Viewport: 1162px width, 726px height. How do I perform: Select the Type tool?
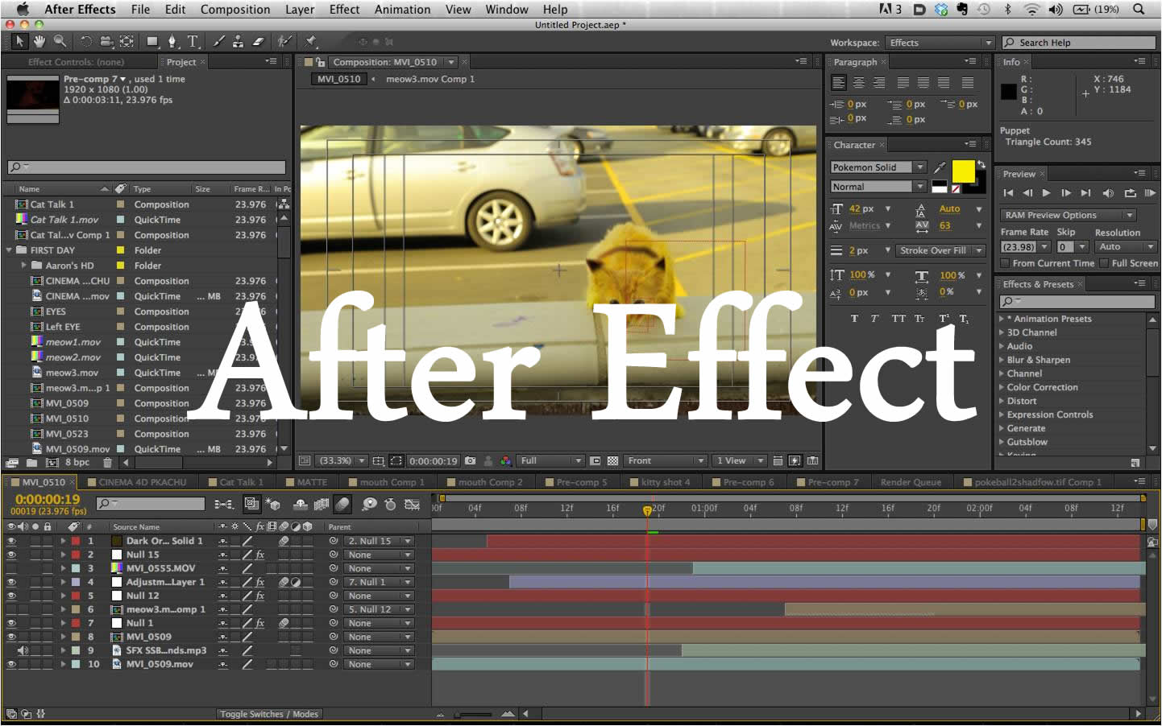[193, 41]
